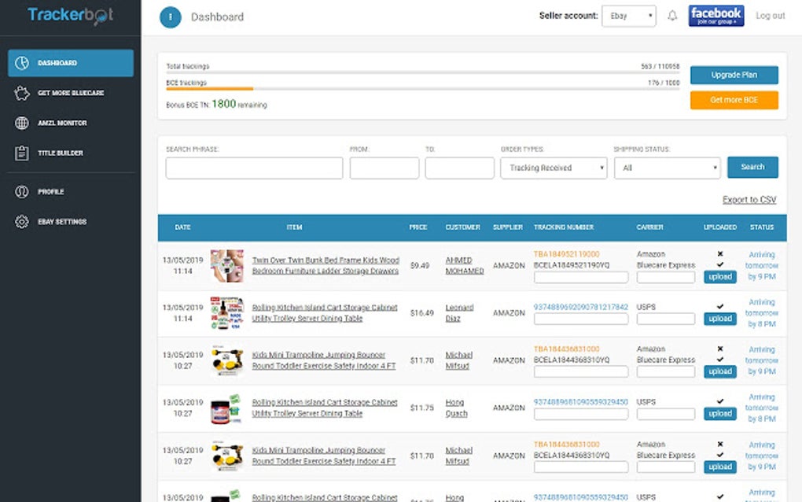The width and height of the screenshot is (802, 502).
Task: Open Profile menu item
Action: pos(71,191)
